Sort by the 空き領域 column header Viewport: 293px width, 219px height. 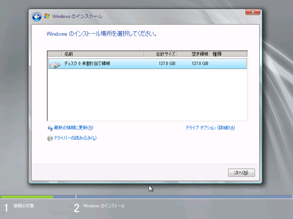pos(194,54)
